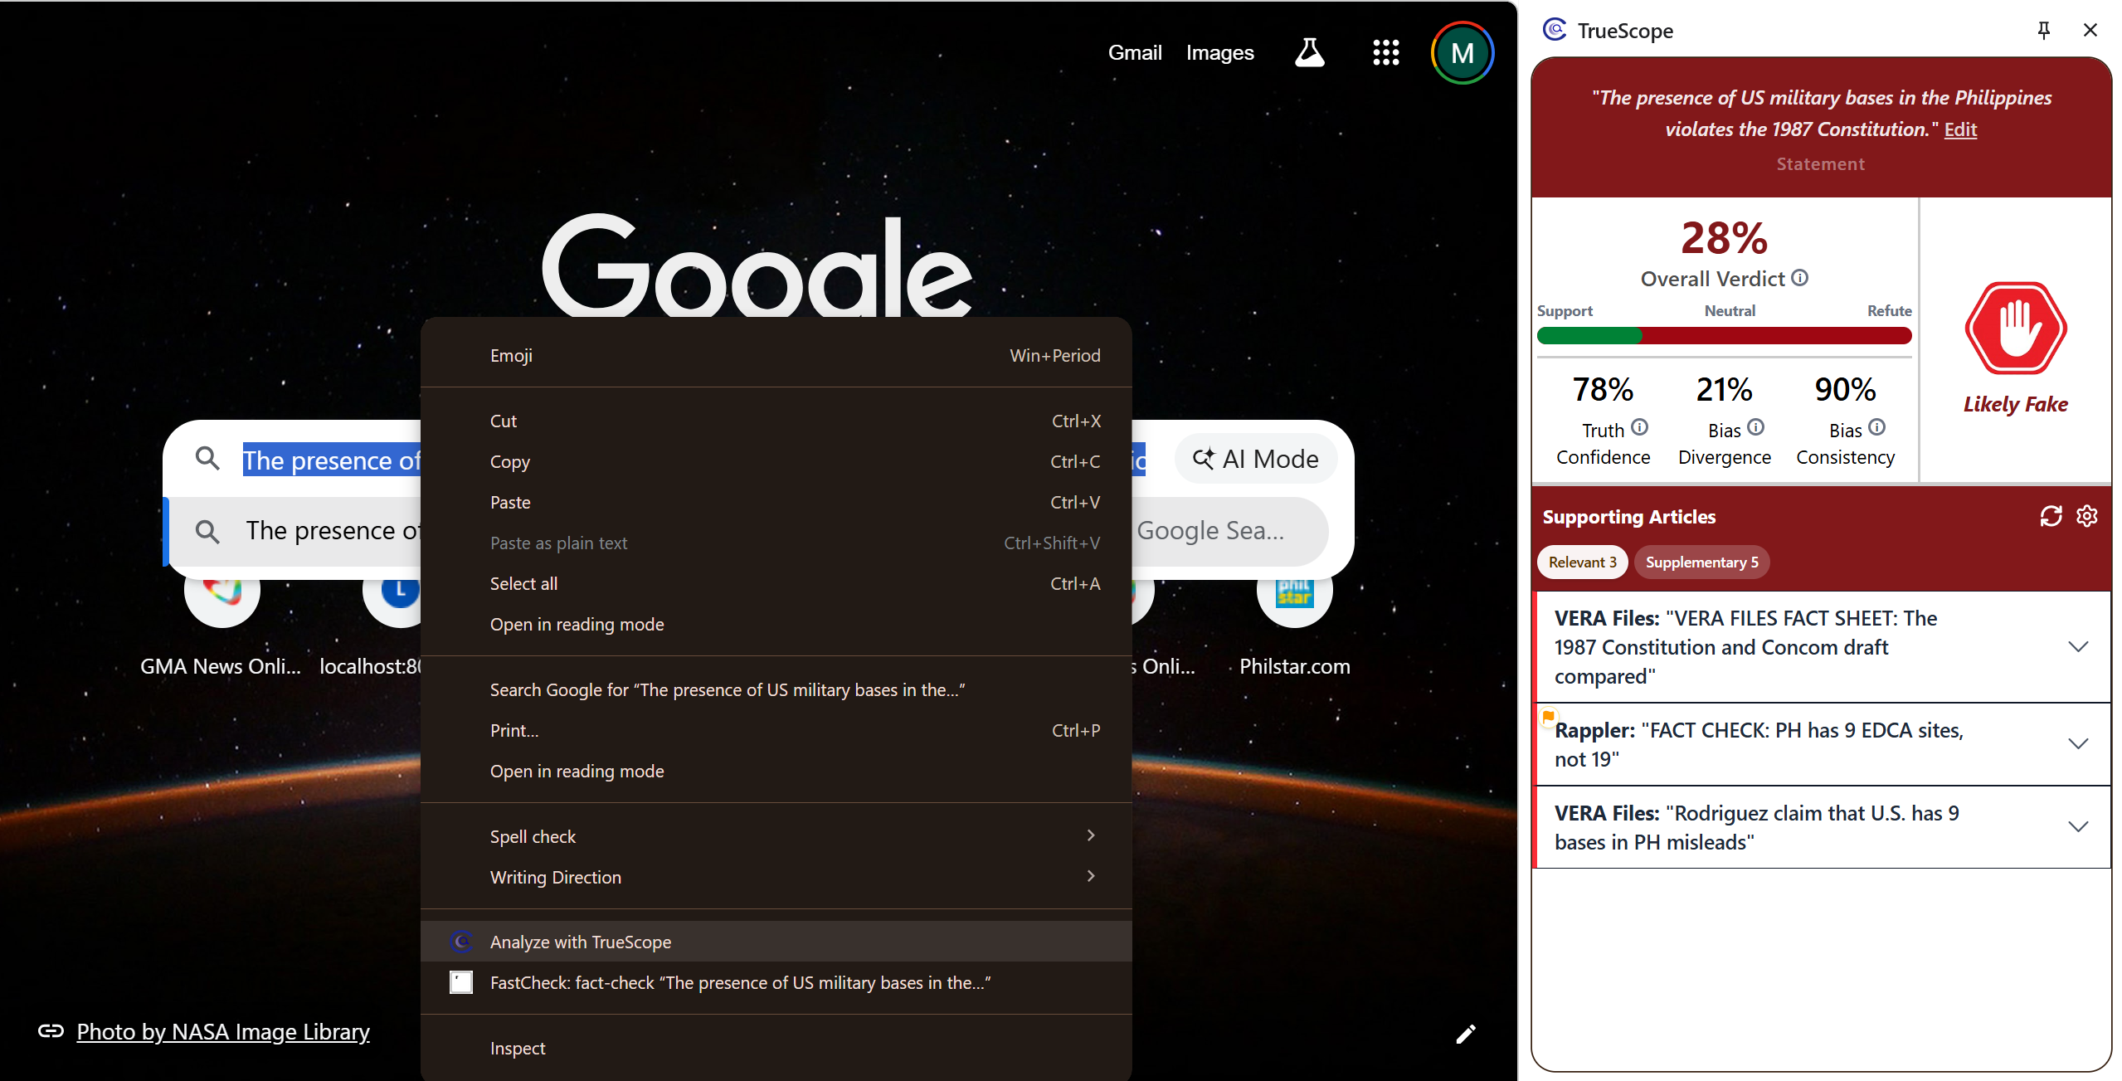Select Copy in the context menu
Image resolution: width=2122 pixels, height=1081 pixels.
776,461
